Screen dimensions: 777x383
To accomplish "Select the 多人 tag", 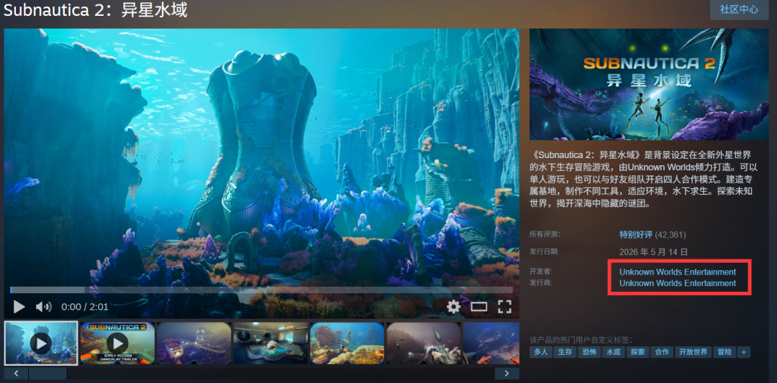I will [x=540, y=352].
